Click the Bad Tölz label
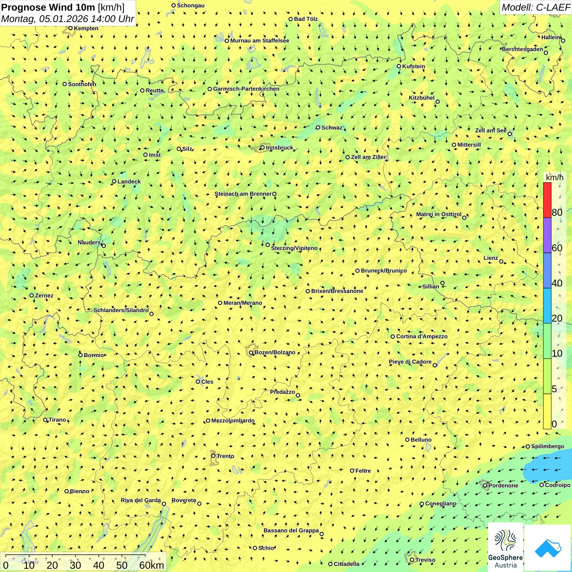The height and width of the screenshot is (572, 572). coord(306,19)
